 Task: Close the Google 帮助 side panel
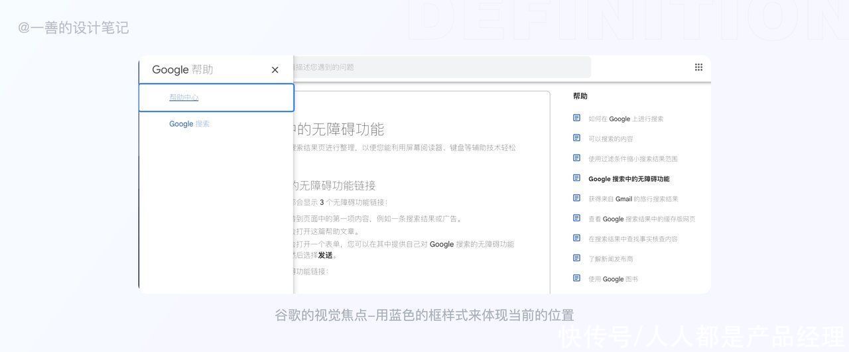[275, 70]
